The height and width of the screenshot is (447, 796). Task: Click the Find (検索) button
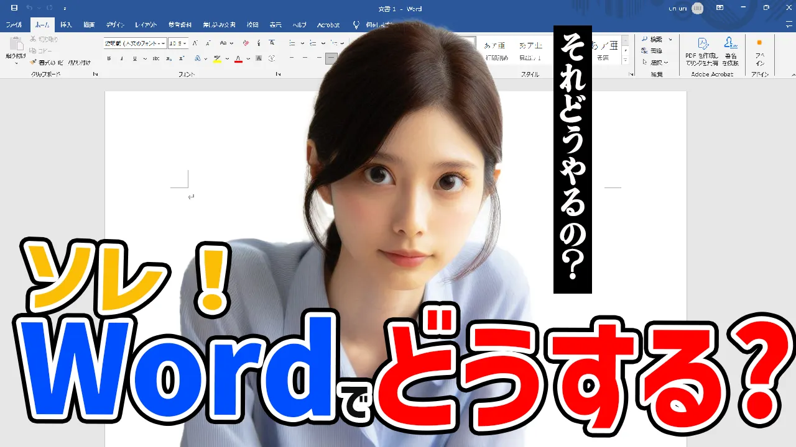point(655,39)
